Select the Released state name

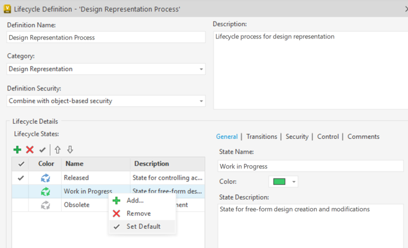(x=76, y=178)
